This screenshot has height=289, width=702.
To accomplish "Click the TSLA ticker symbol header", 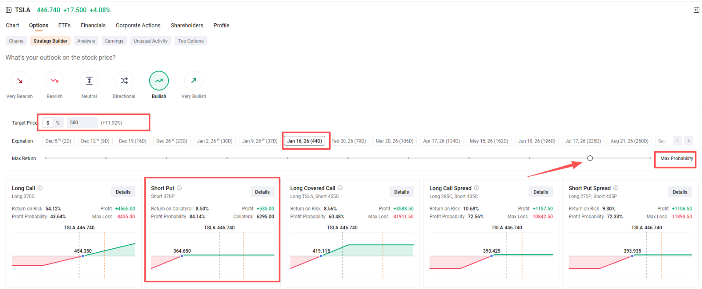I will [22, 10].
